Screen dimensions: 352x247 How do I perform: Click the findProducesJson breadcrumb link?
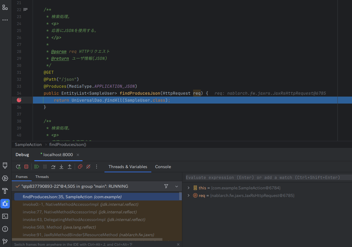(x=67, y=144)
